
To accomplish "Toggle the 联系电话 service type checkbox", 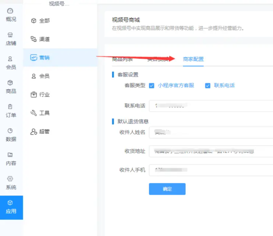I will (208, 85).
